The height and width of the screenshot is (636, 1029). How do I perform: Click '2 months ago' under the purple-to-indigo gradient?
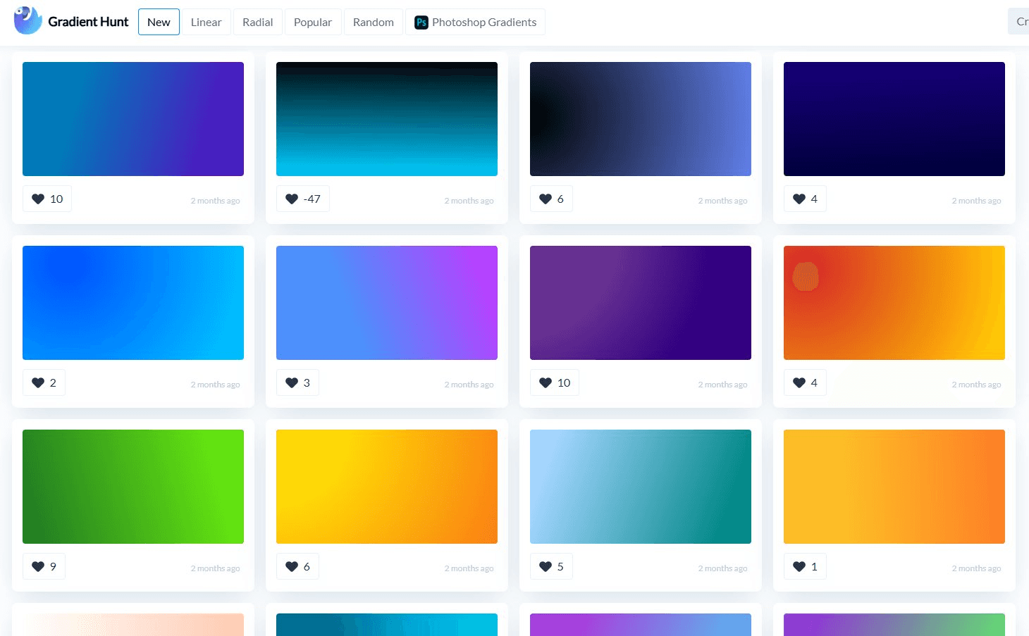pos(722,385)
